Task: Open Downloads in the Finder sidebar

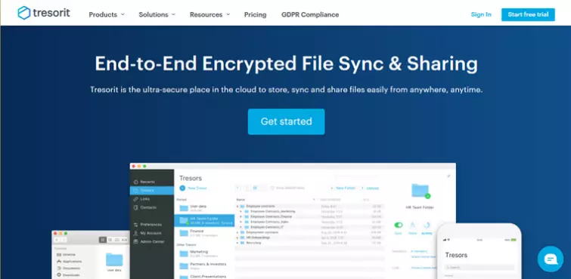Action: click(x=69, y=275)
